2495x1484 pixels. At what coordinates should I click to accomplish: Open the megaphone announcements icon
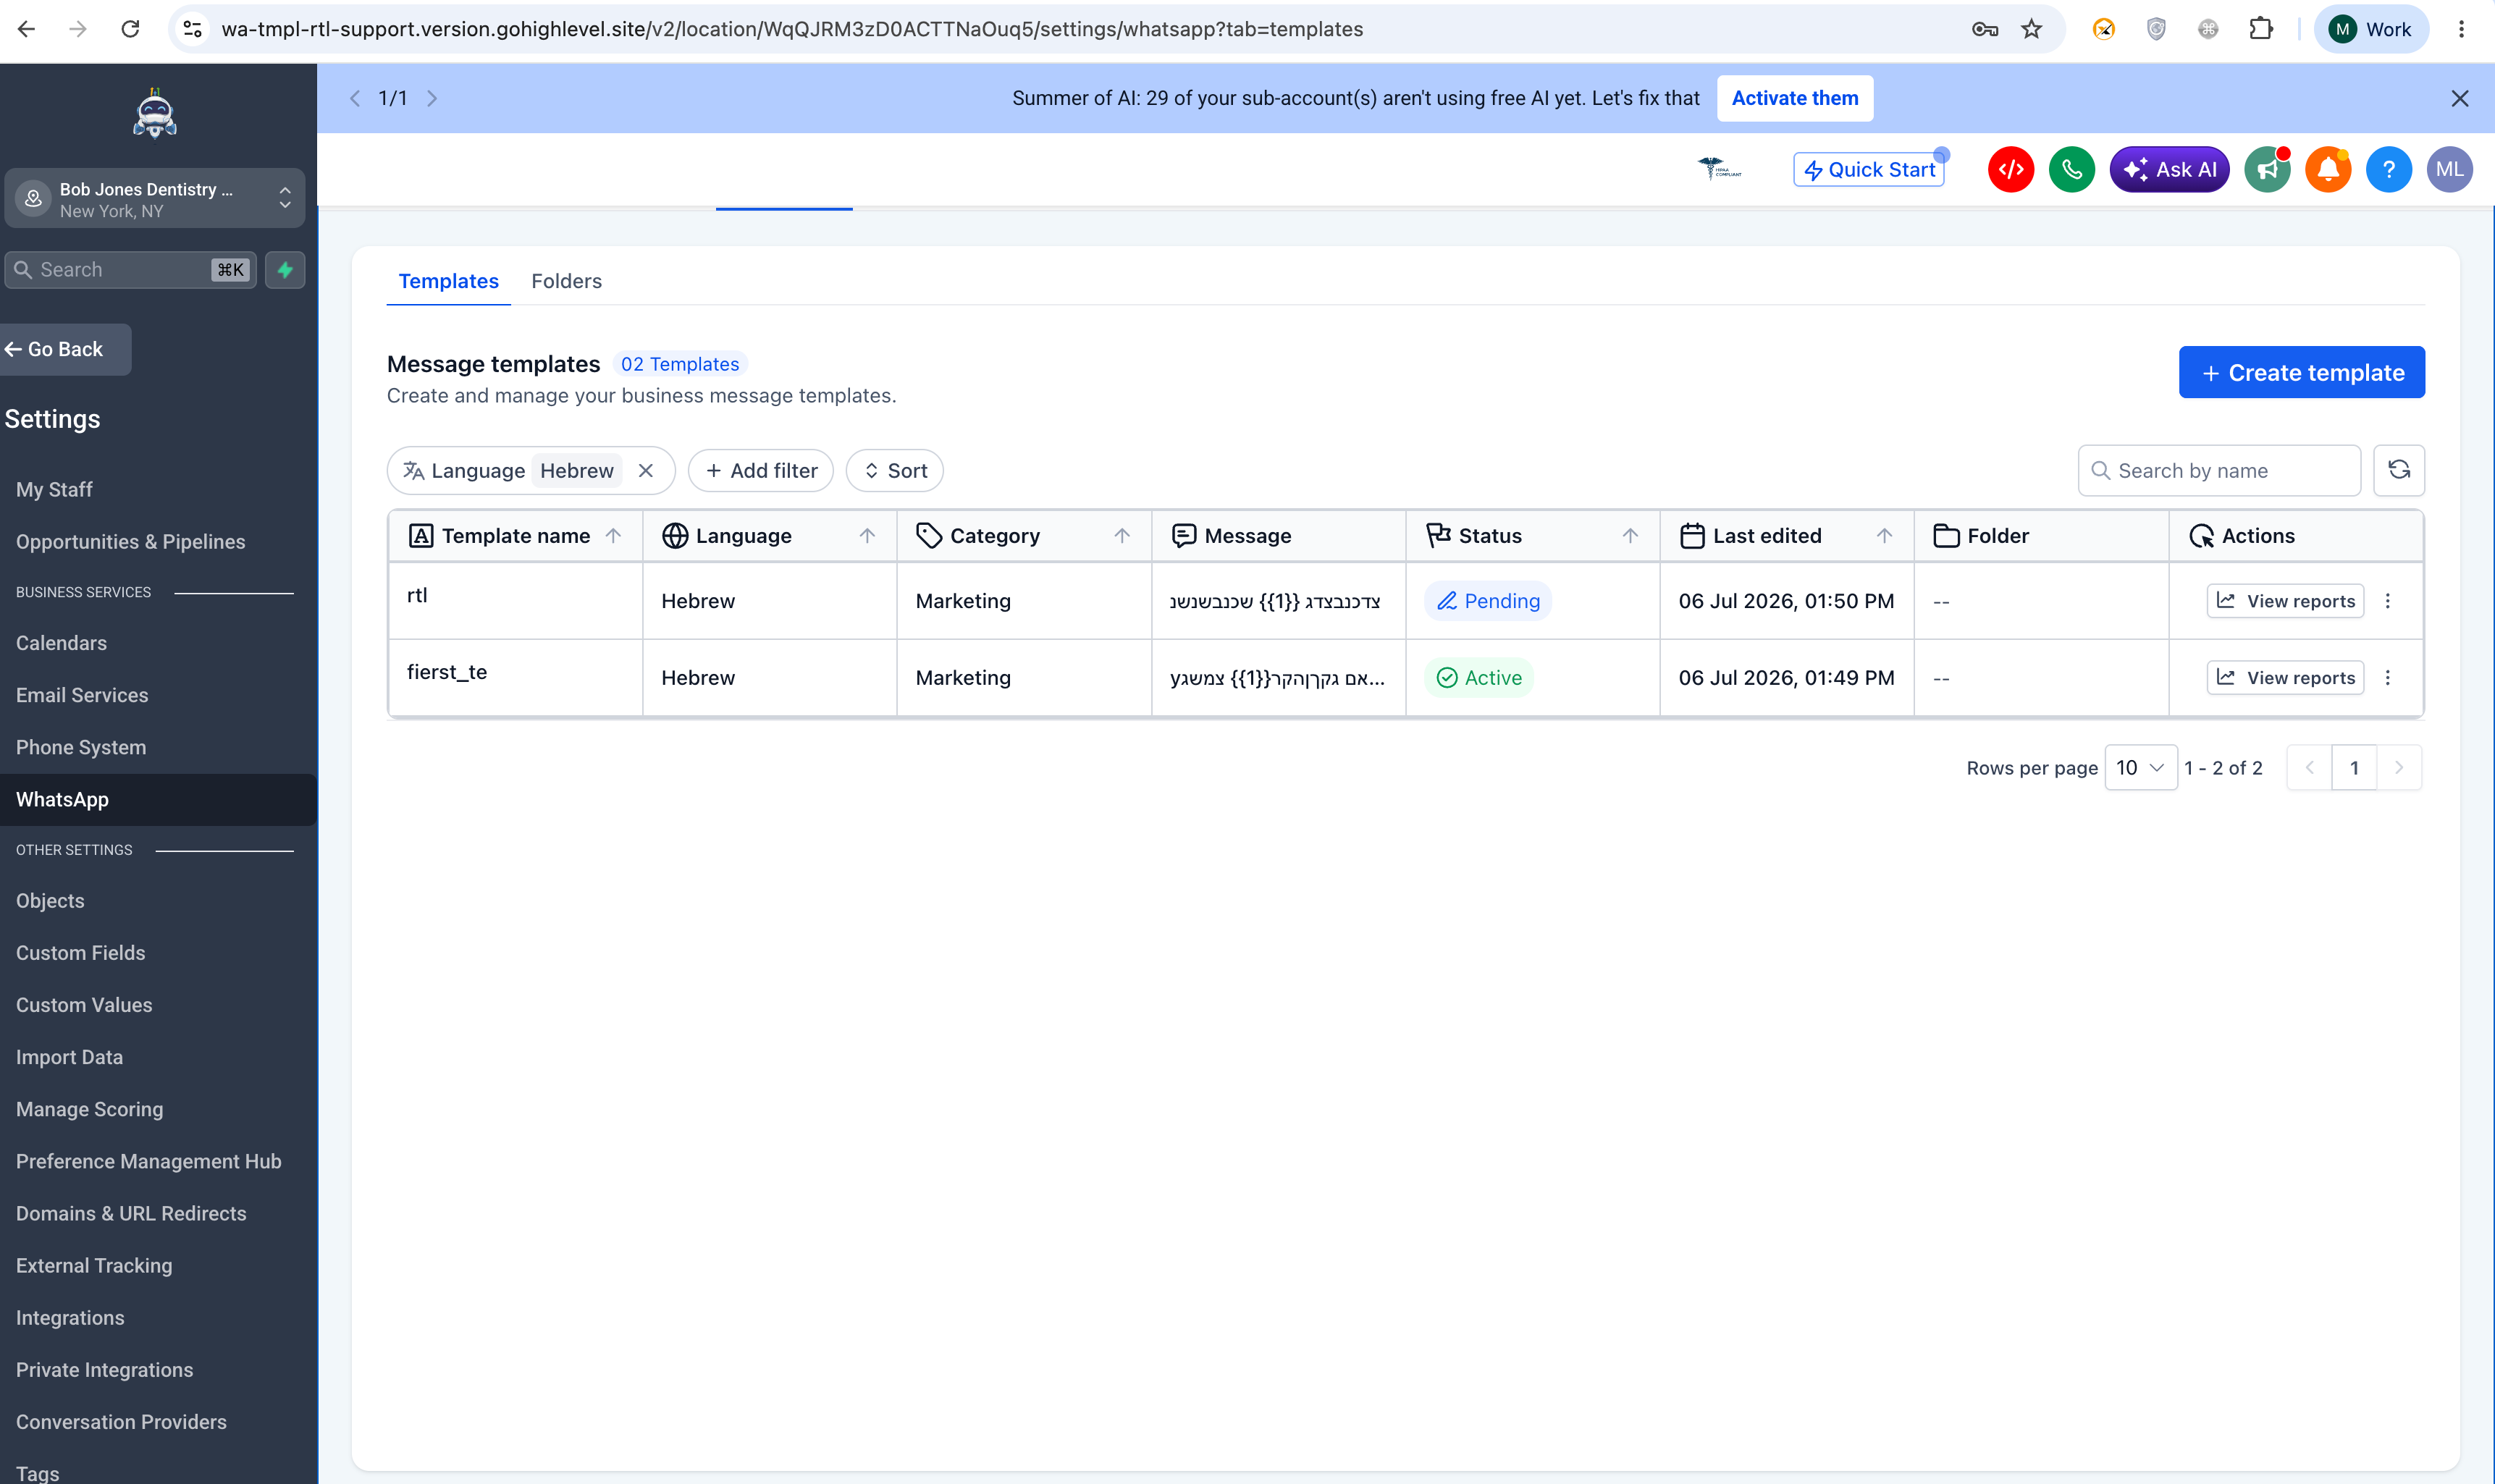point(2267,169)
